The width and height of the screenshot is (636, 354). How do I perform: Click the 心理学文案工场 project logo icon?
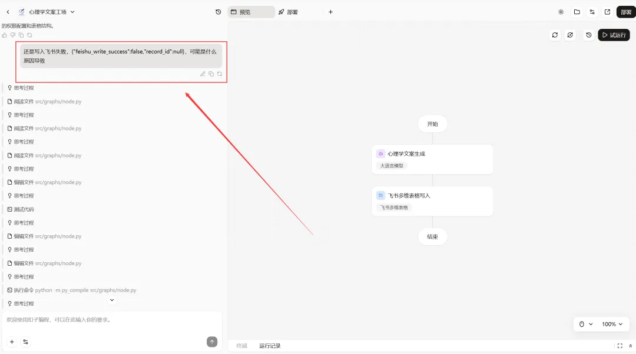pos(22,12)
